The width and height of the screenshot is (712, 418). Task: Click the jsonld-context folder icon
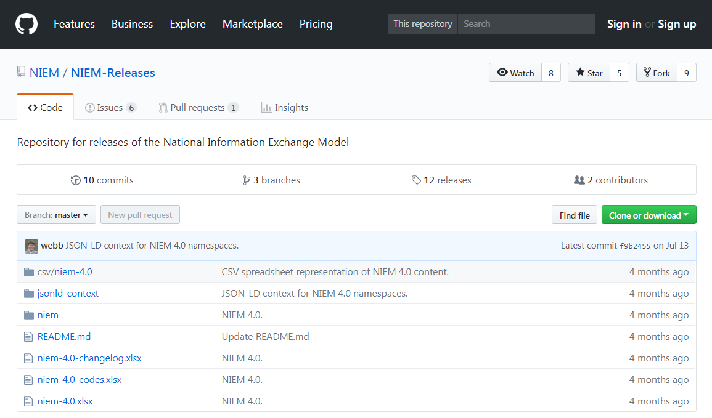pos(28,294)
